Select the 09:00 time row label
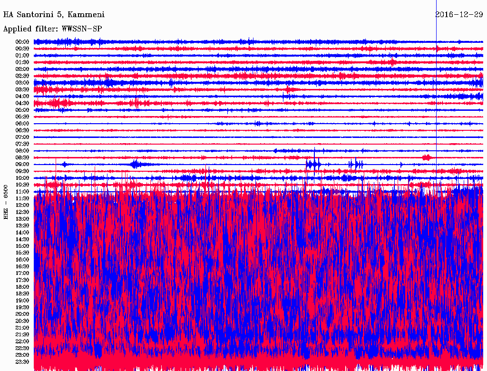This screenshot has height=371, width=487. pos(22,165)
